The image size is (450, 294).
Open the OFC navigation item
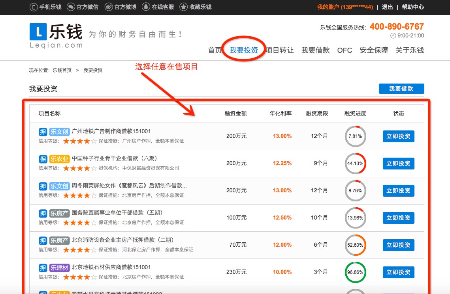pyautogui.click(x=345, y=50)
